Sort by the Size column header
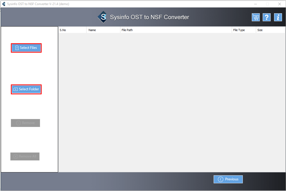The height and width of the screenshot is (191, 286). 270,30
